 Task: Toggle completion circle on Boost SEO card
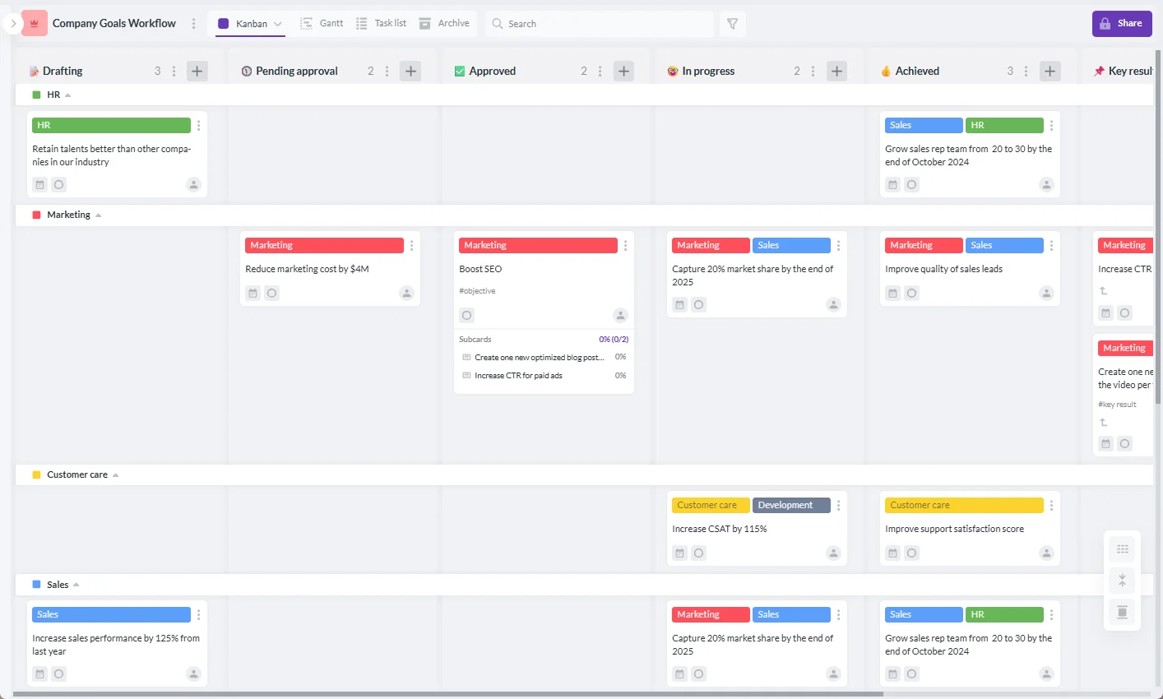(466, 315)
